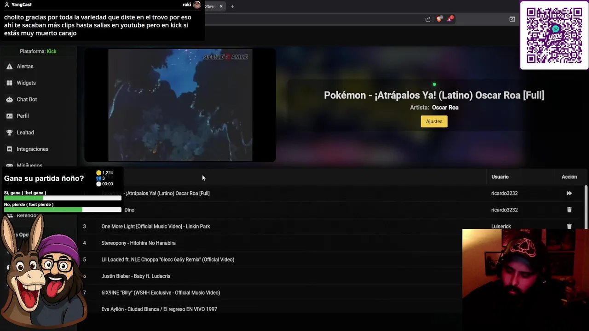Click user ricardo3232 on the Pokémon row
This screenshot has height=331, width=589.
(x=504, y=194)
